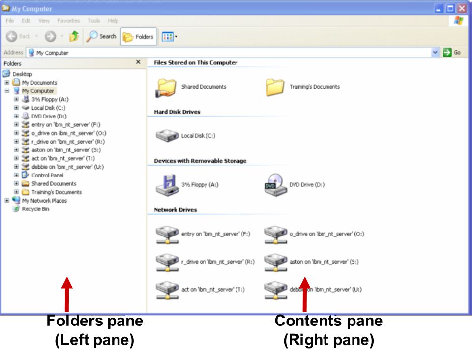The width and height of the screenshot is (472, 354).
Task: Select My Computer in folder tree
Action: [x=38, y=91]
